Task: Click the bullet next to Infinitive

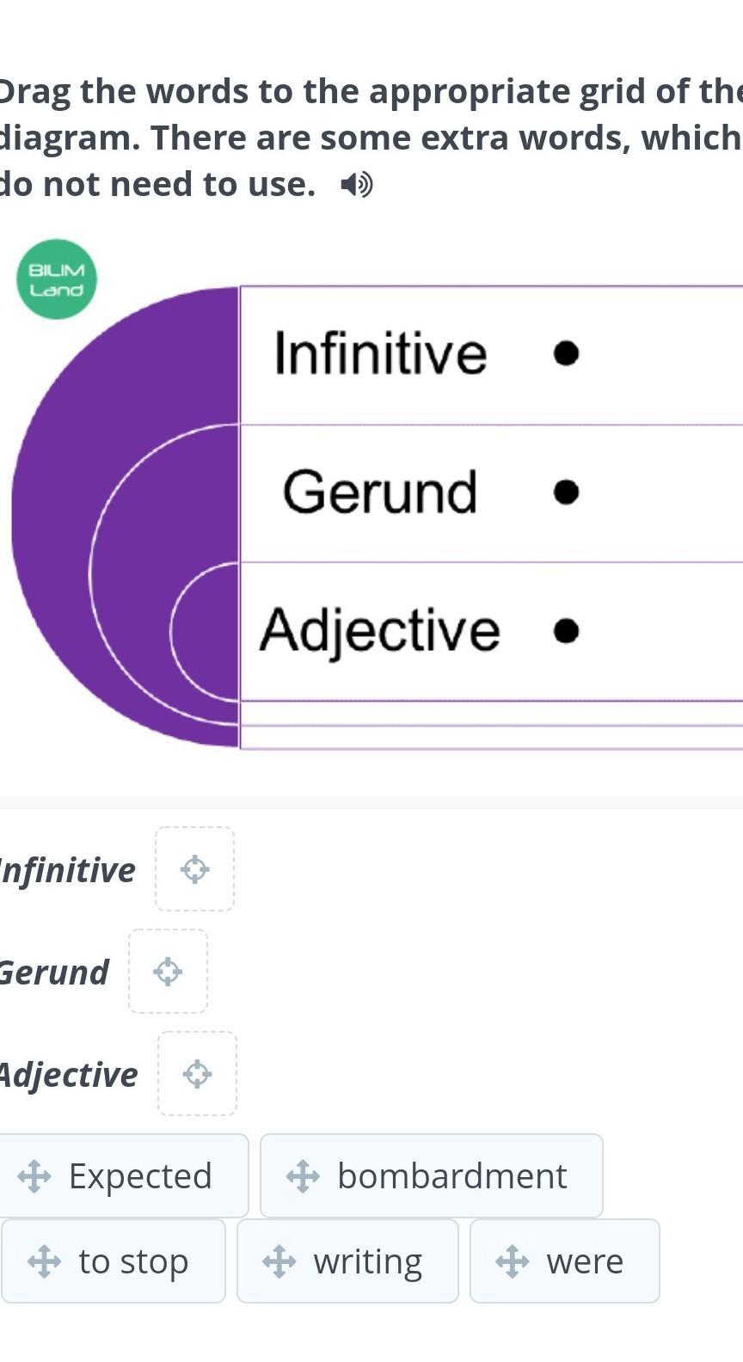Action: [x=566, y=353]
